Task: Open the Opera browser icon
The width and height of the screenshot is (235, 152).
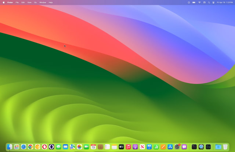Action: point(44,146)
